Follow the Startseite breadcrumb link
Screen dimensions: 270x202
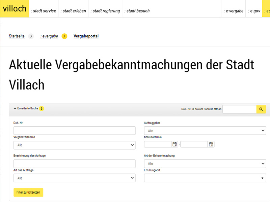click(x=17, y=36)
